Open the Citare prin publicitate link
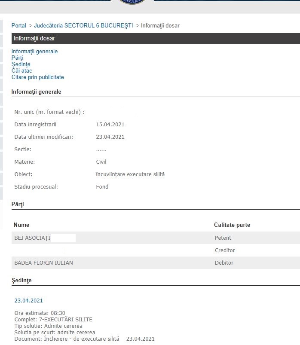This screenshot has width=300, height=345. pos(37,77)
